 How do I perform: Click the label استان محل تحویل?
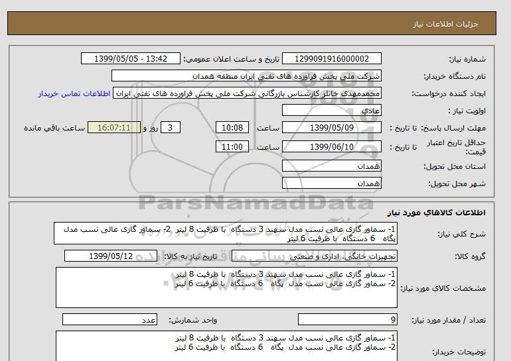click(455, 166)
